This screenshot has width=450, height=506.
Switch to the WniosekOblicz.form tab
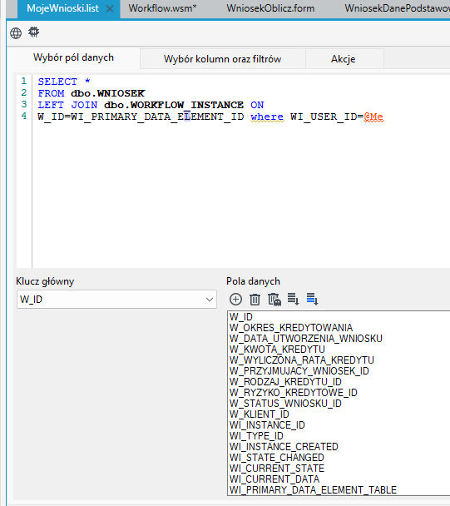[270, 8]
